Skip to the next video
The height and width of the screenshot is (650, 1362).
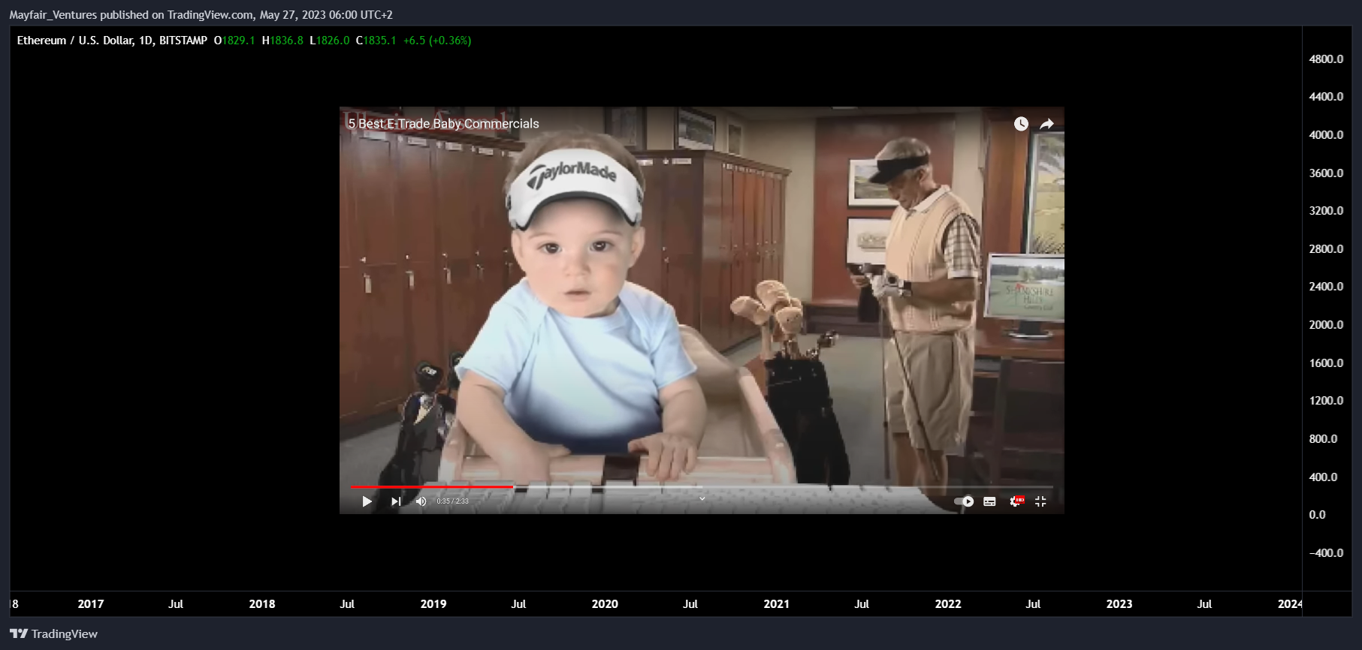click(x=396, y=501)
